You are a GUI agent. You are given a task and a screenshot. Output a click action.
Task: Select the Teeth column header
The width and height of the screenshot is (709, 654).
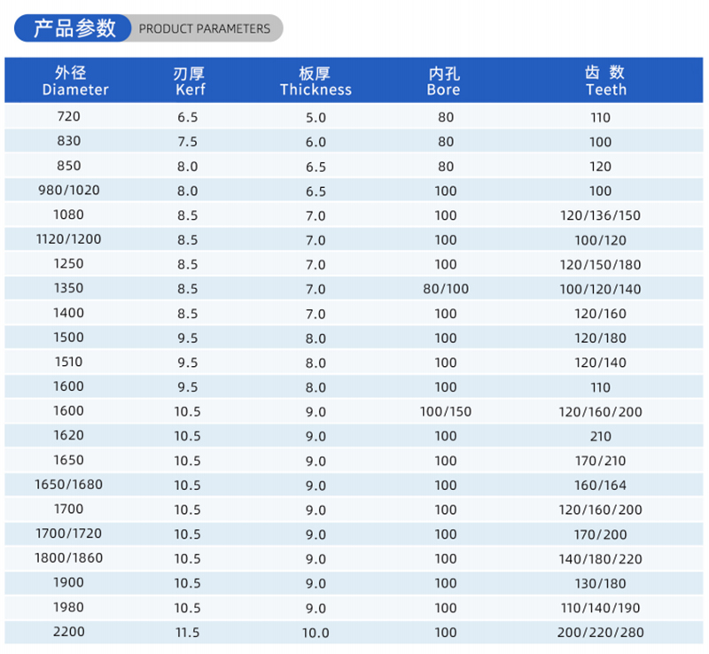pyautogui.click(x=605, y=81)
